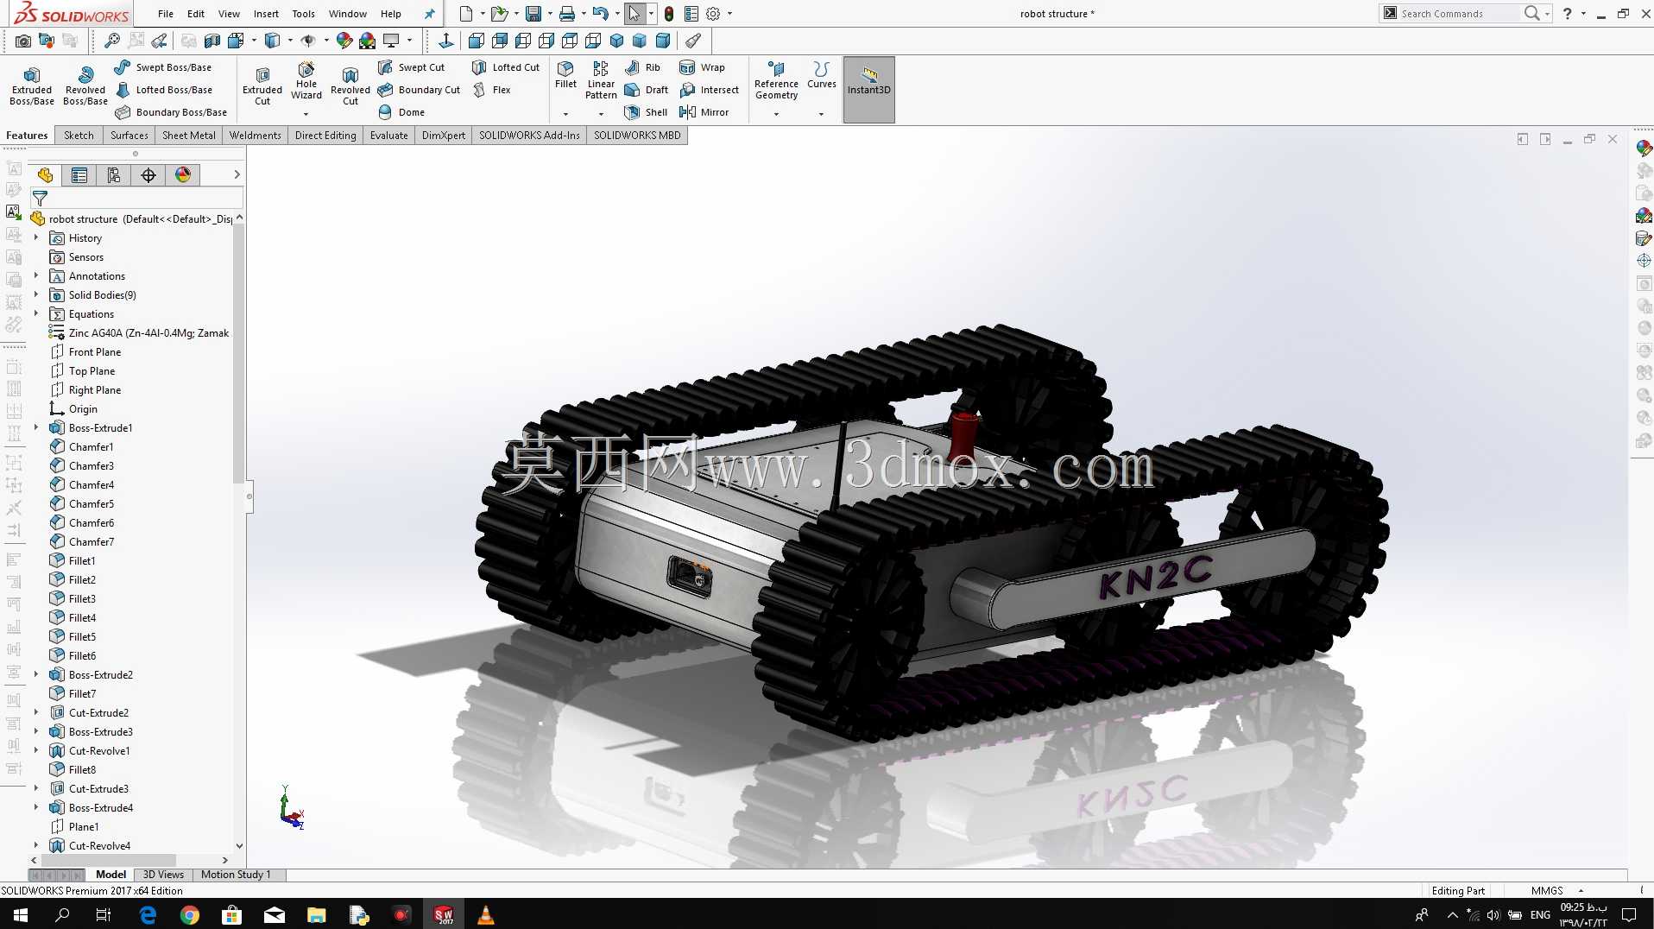Open the DisplayManager panel tab
The height and width of the screenshot is (929, 1654).
[183, 175]
